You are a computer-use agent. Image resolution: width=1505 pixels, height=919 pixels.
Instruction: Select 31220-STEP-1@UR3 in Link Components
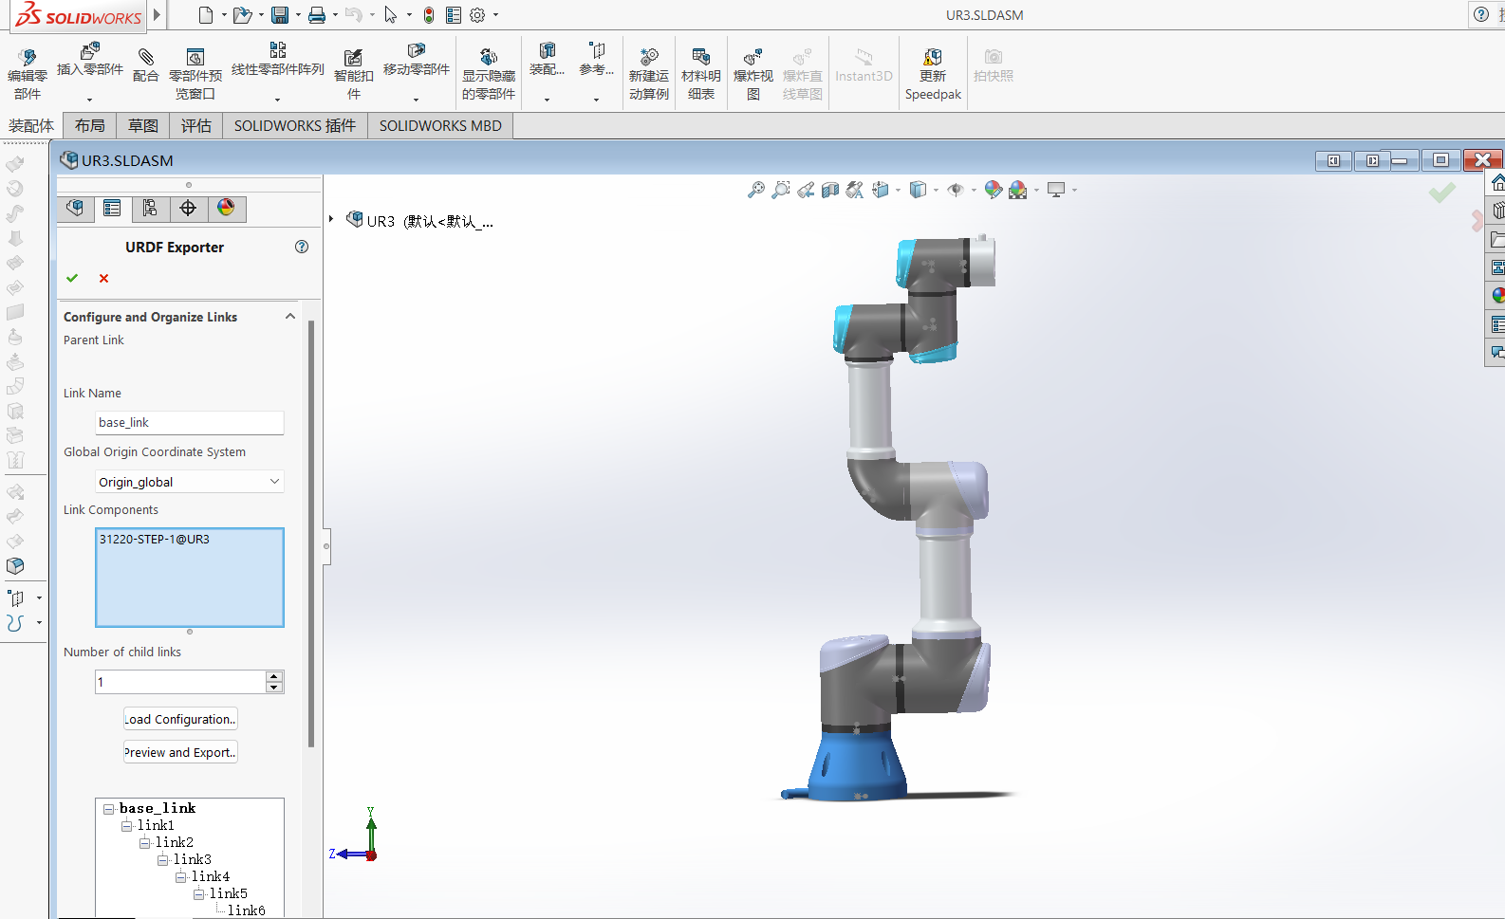click(x=155, y=539)
